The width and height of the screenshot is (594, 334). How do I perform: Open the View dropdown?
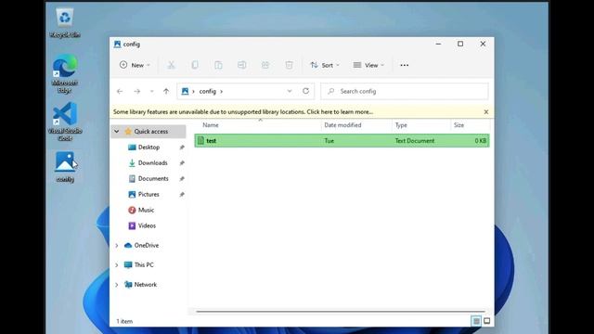368,65
